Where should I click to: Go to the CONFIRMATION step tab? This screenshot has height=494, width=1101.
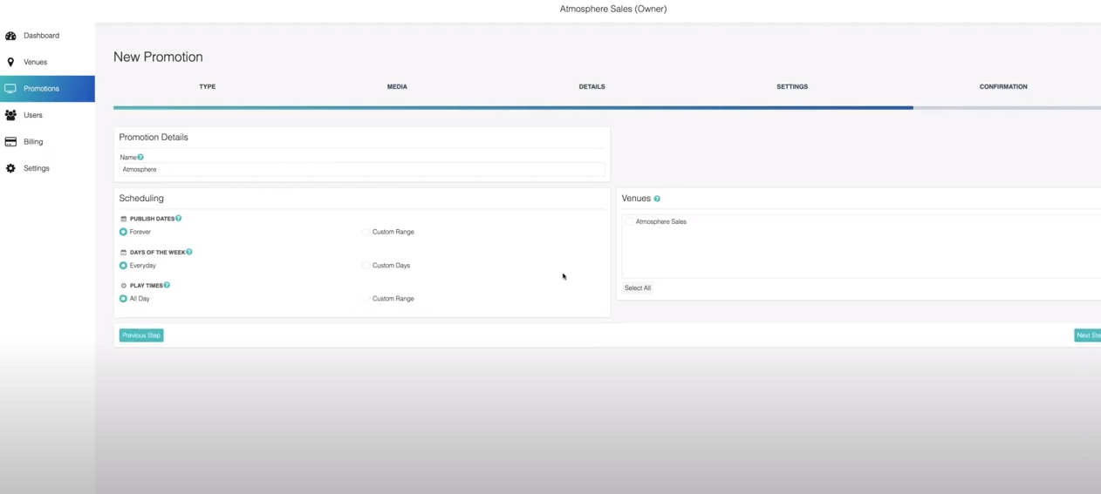(1003, 87)
